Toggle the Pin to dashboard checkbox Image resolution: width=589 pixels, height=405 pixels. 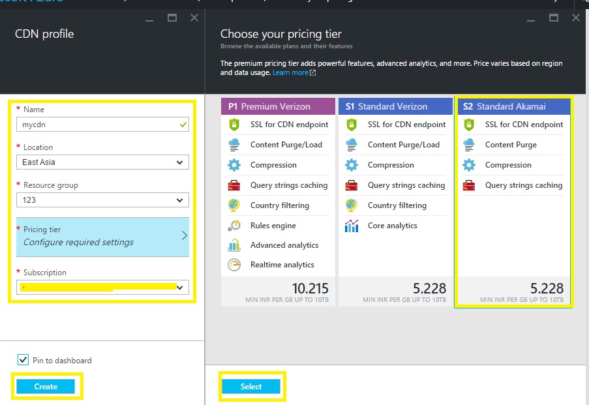23,360
